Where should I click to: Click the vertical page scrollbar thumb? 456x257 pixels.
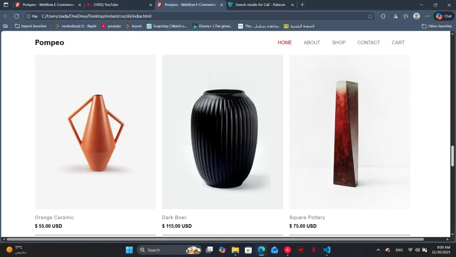tap(452, 156)
